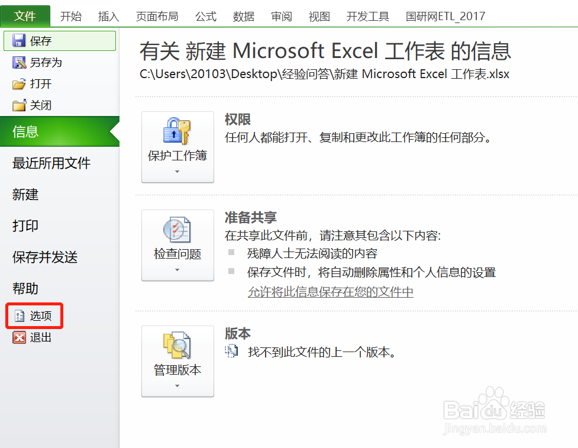Click the 保存 (Save) icon in sidebar

[x=20, y=40]
